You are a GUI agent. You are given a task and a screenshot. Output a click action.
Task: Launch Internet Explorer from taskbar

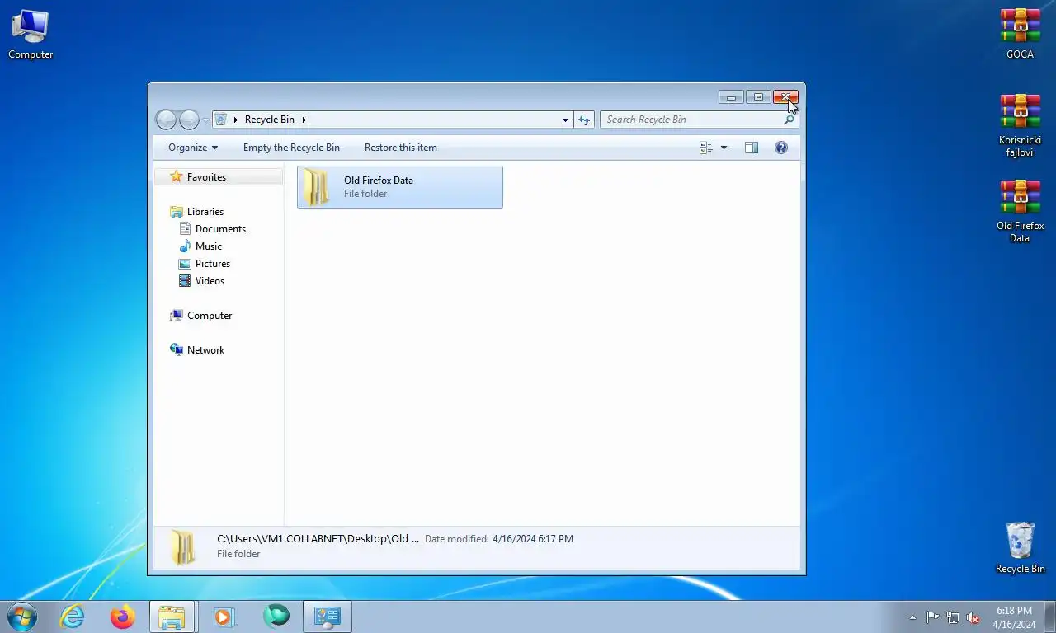[x=73, y=617]
